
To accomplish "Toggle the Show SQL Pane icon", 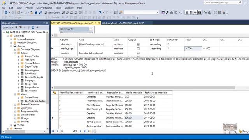I will [x=195, y=12].
